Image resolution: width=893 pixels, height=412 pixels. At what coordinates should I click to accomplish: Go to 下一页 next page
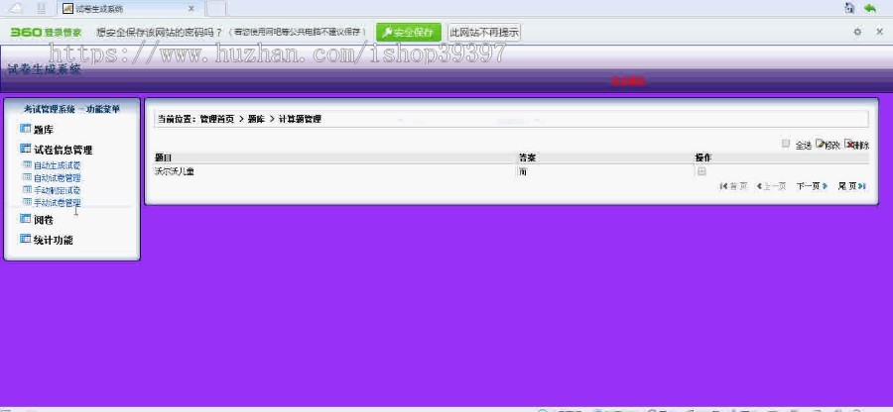click(812, 186)
